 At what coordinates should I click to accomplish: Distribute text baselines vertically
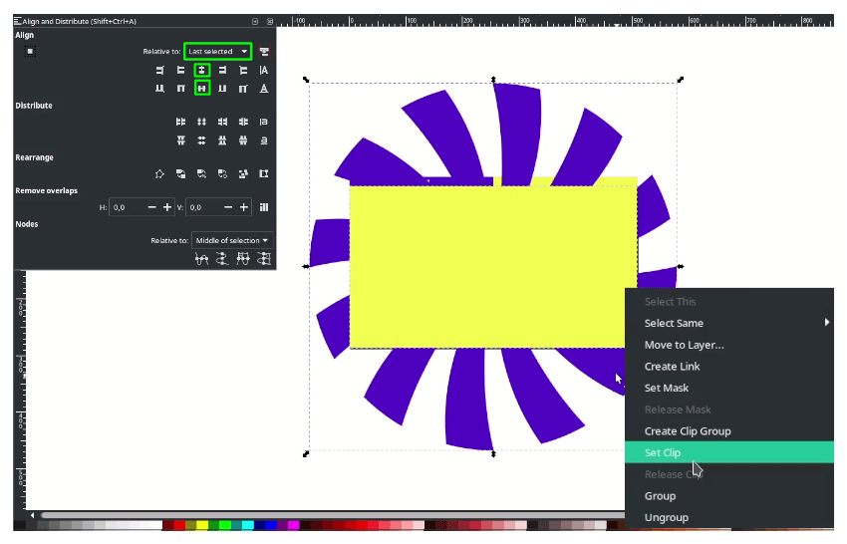coord(264,140)
